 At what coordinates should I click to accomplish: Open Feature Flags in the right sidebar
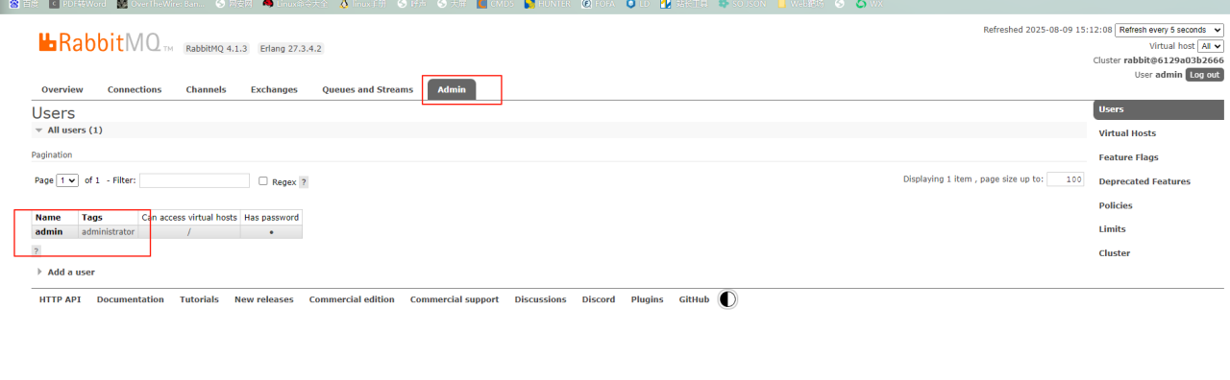pos(1128,157)
